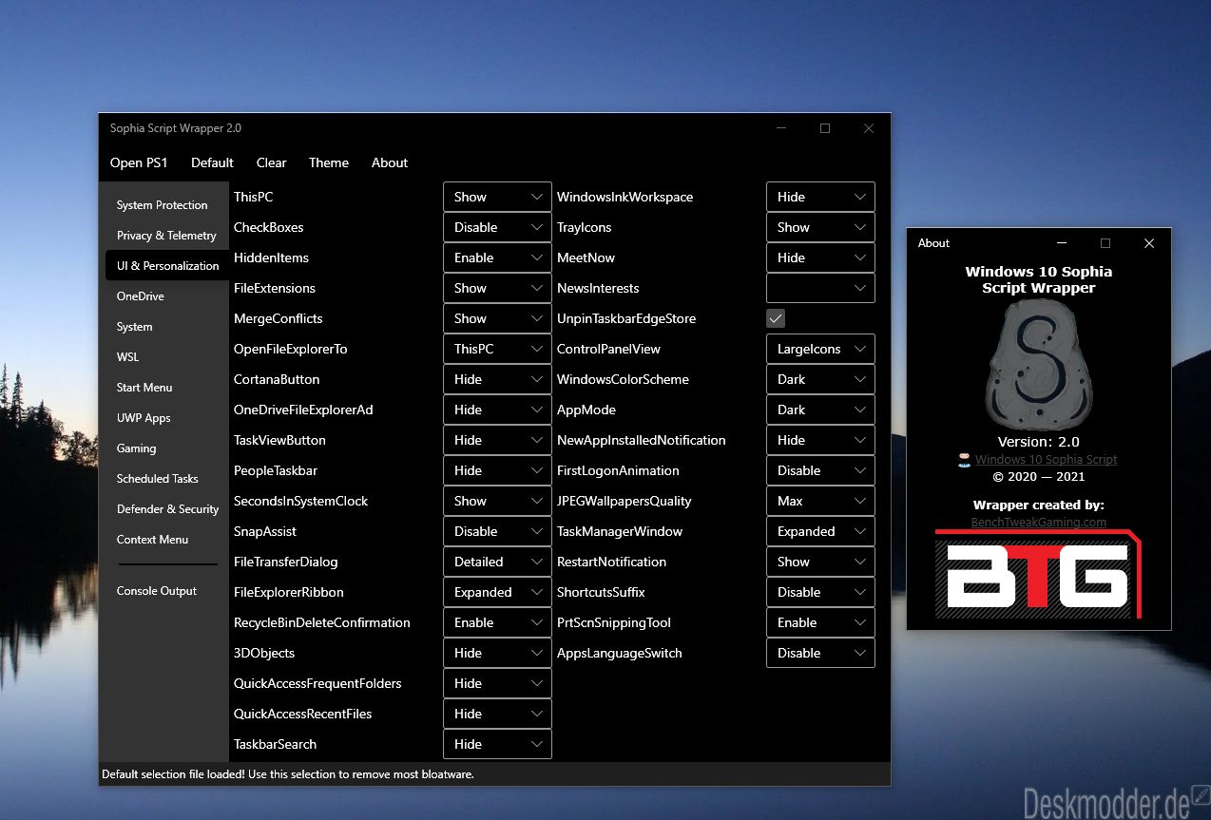This screenshot has height=820, width=1211.
Task: Expand the TaskbarSearch dropdown
Action: pyautogui.click(x=497, y=744)
